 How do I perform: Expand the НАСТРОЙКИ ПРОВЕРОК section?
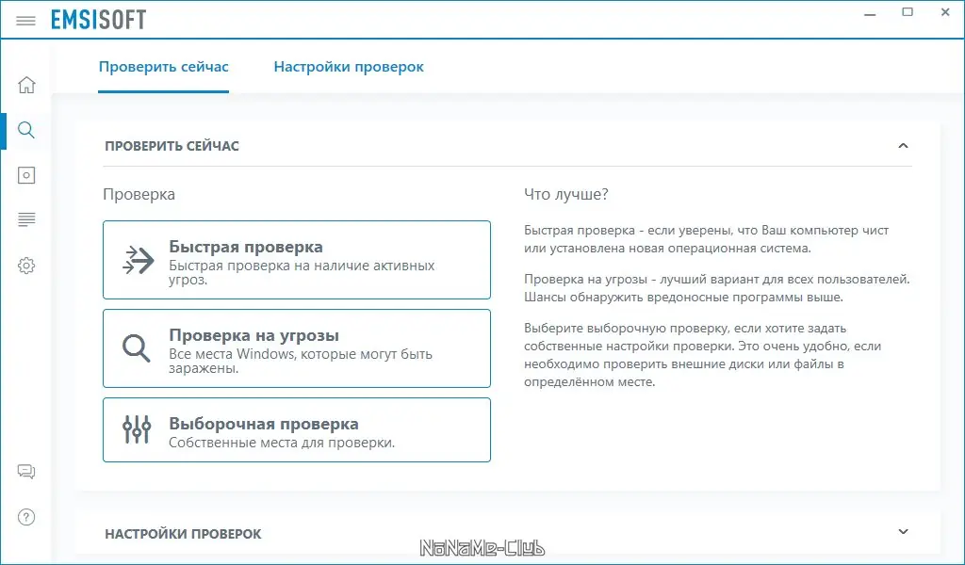pos(904,530)
